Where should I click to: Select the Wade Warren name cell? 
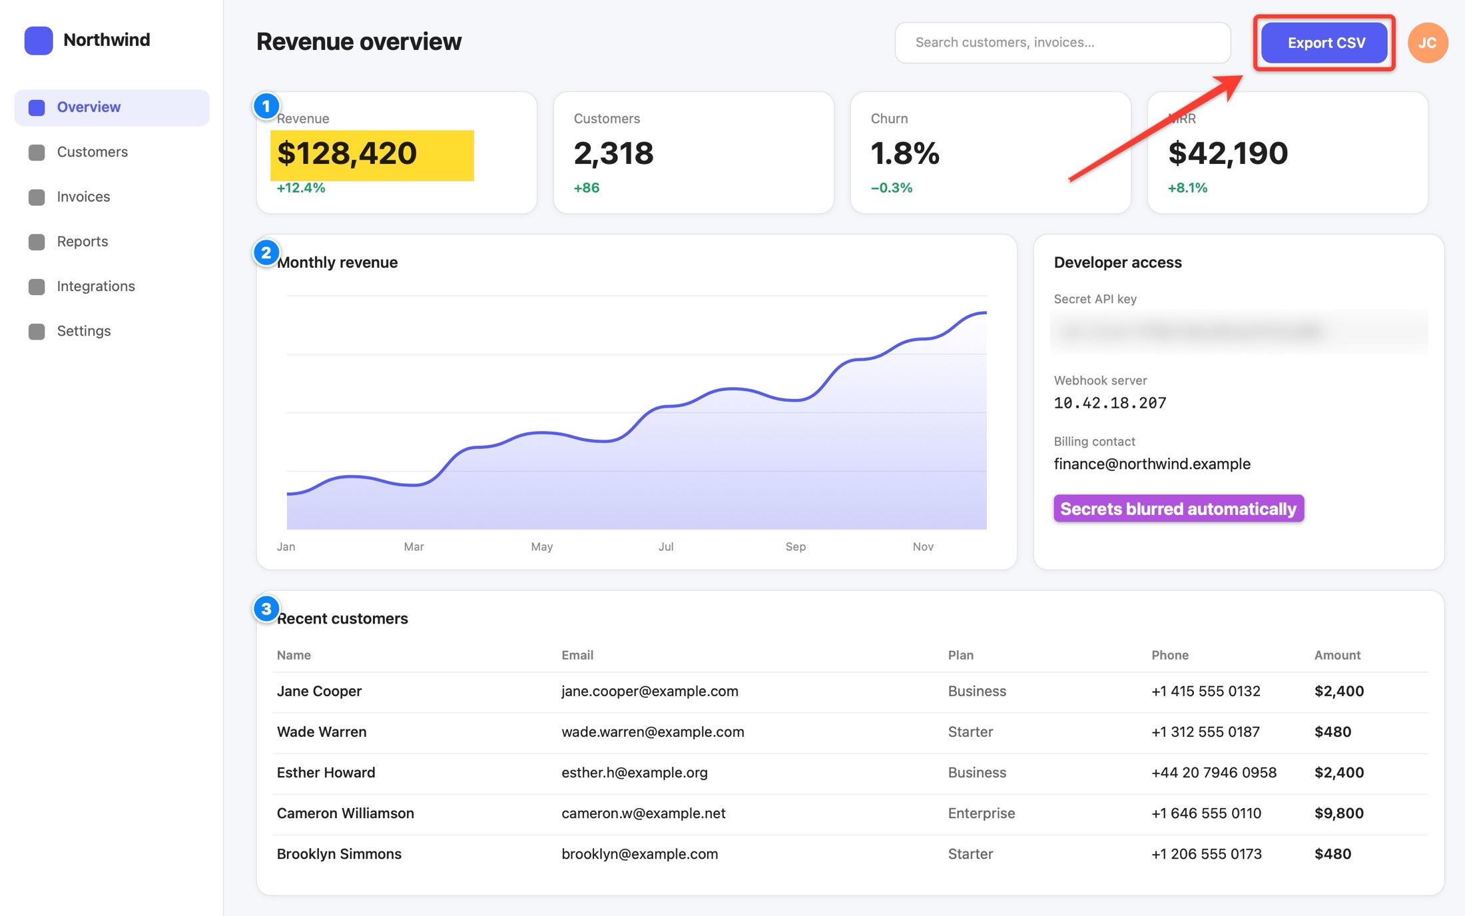pyautogui.click(x=322, y=732)
